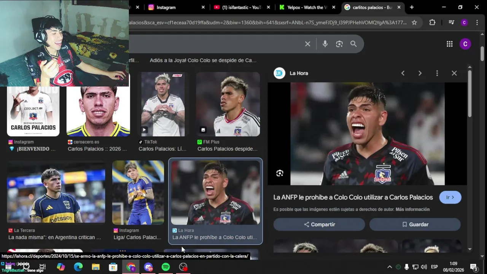487x274 pixels.
Task: Click the large preview image in panel
Action: (367, 134)
